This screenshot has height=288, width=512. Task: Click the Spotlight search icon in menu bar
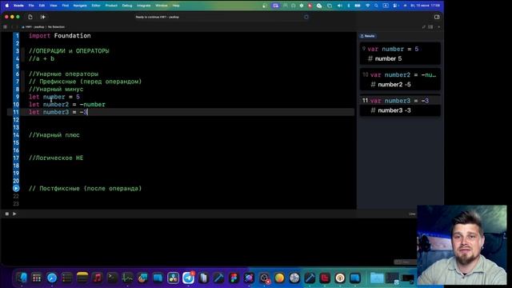[376, 6]
